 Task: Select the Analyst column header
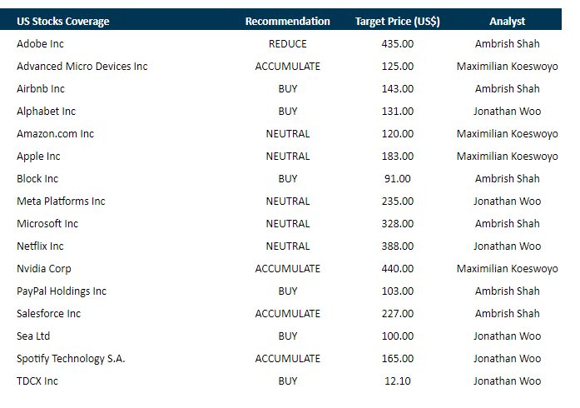(507, 21)
